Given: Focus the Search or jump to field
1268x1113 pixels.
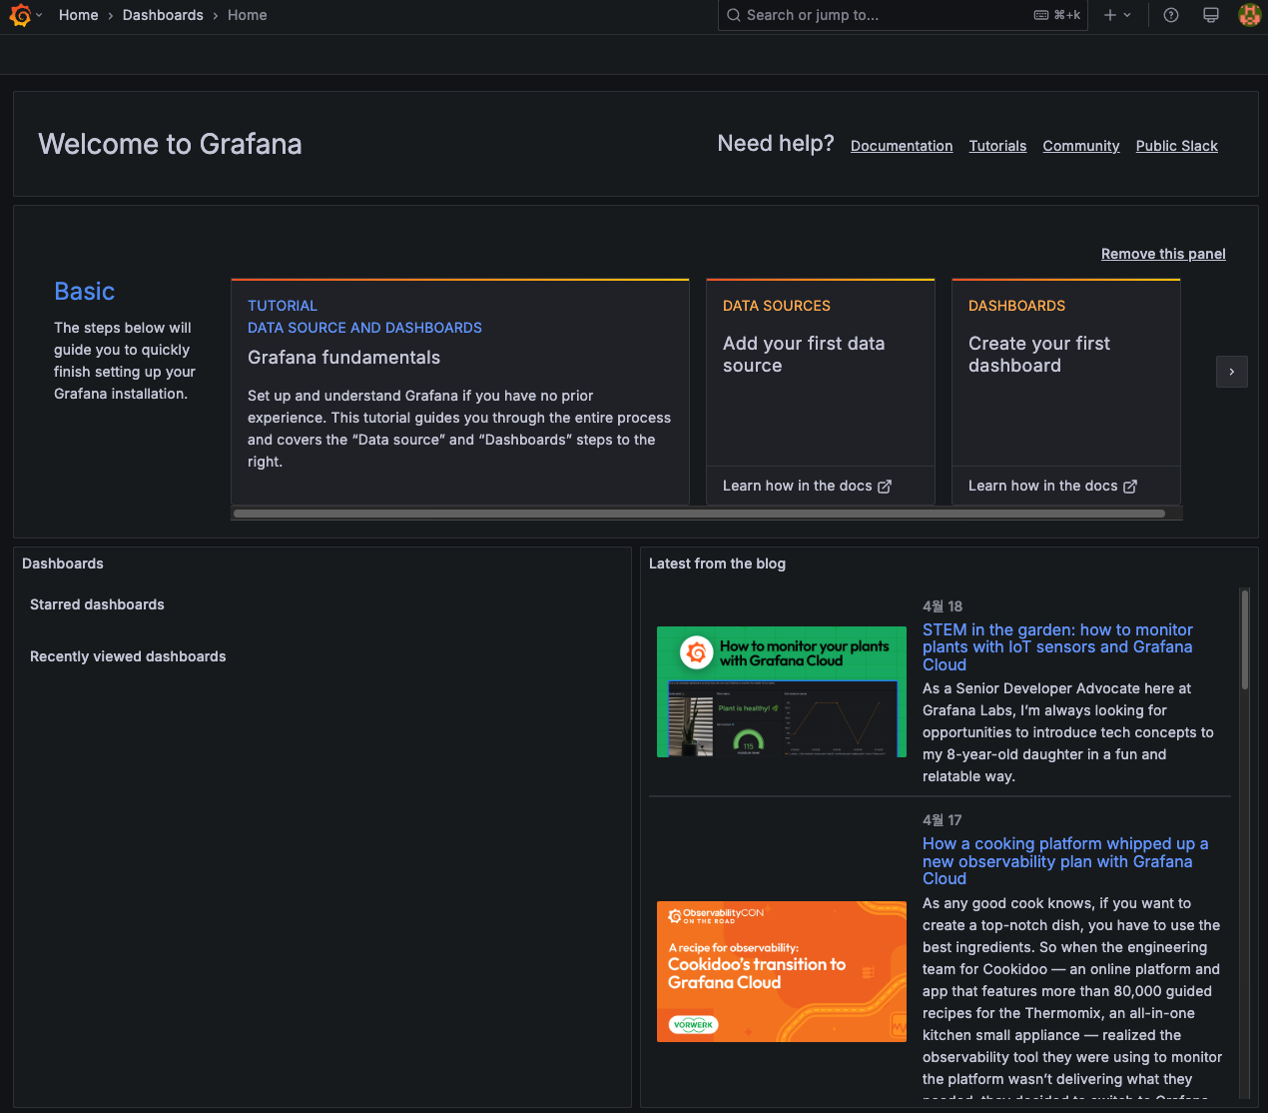Looking at the screenshot, I should click(x=903, y=15).
